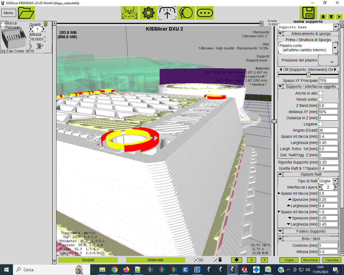This screenshot has height=275, width=344.
Task: Enable the Legame checkbox
Action: pyautogui.click(x=321, y=124)
